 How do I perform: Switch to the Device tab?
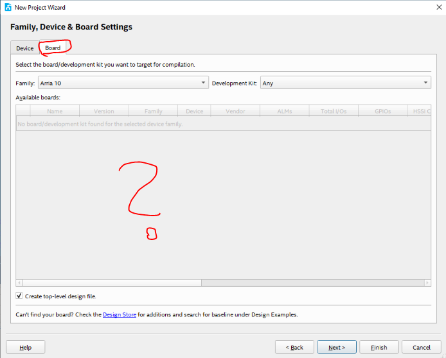pos(25,48)
